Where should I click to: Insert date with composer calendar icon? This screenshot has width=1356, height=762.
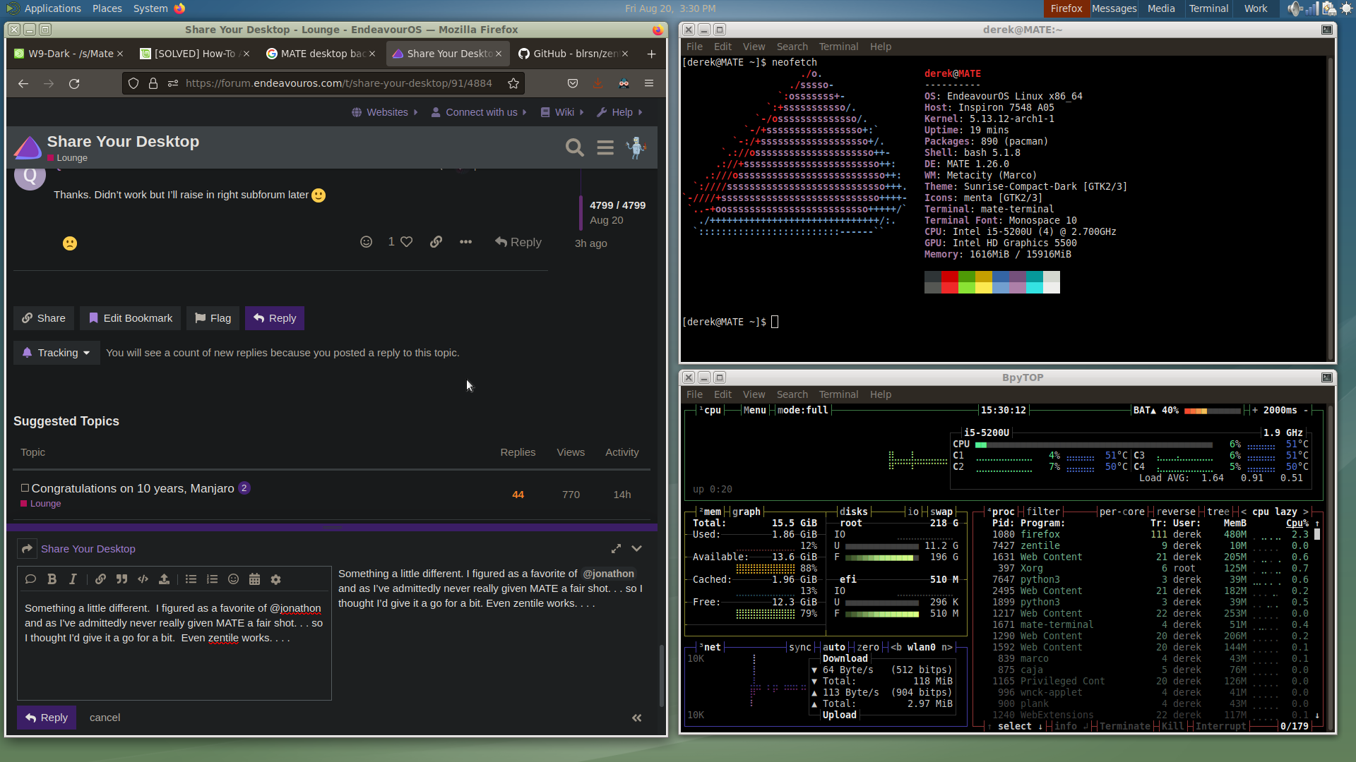coord(254,579)
